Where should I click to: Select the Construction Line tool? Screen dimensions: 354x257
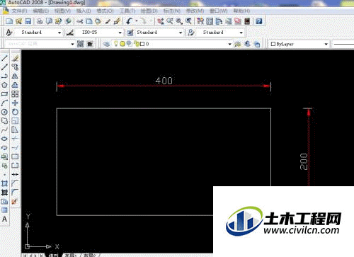tap(4, 67)
